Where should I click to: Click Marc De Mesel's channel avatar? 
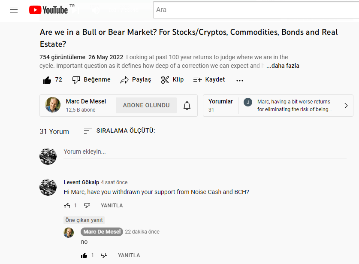pyautogui.click(x=53, y=105)
